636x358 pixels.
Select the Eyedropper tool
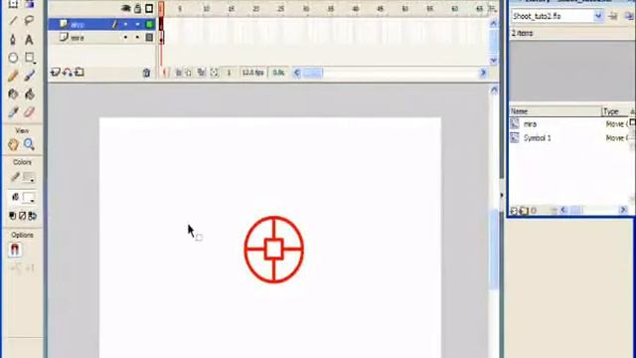pyautogui.click(x=13, y=112)
